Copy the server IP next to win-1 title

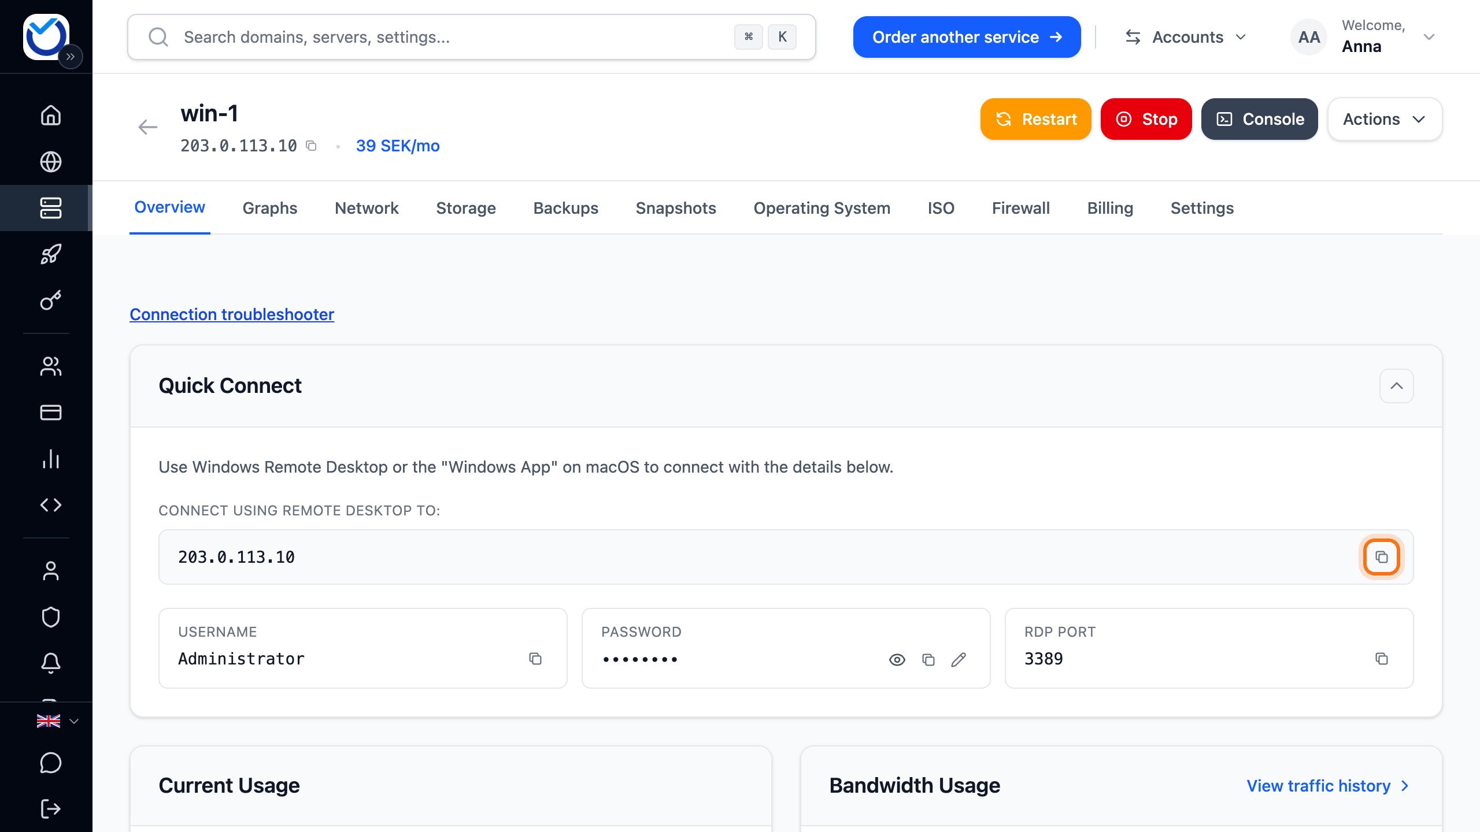coord(311,146)
